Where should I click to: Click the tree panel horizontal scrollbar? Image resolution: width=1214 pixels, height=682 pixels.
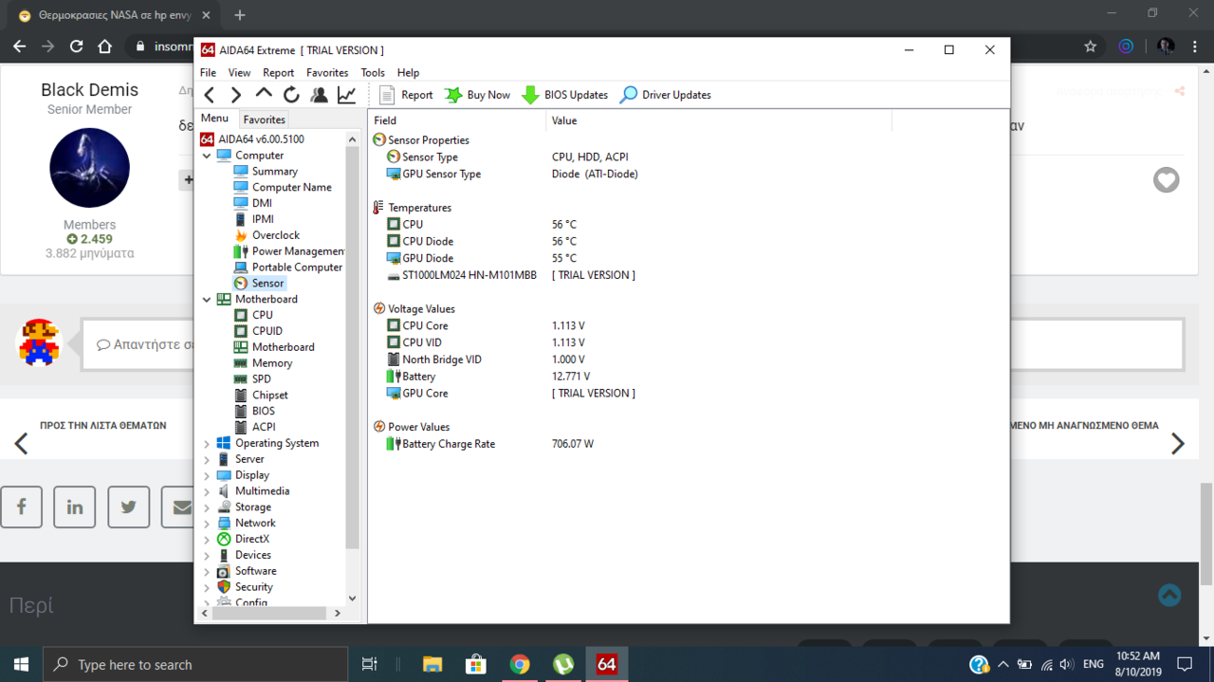[x=269, y=614]
